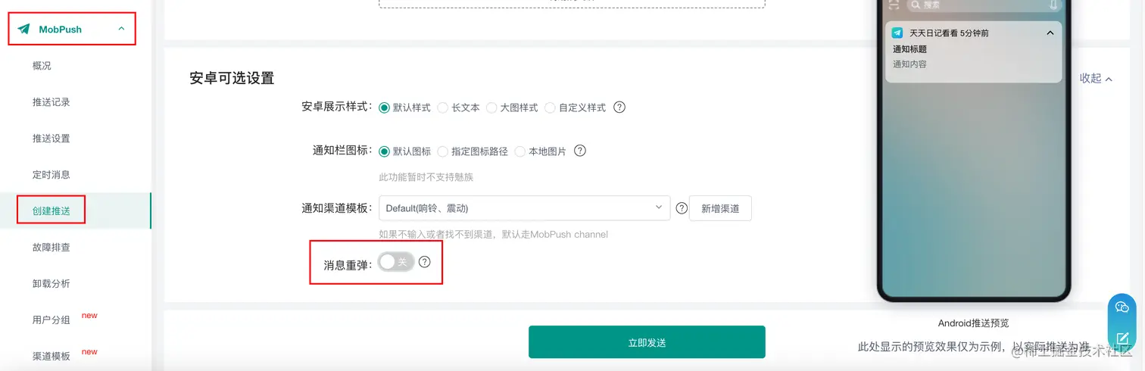Toggle the 消息重弹 switch

[396, 262]
